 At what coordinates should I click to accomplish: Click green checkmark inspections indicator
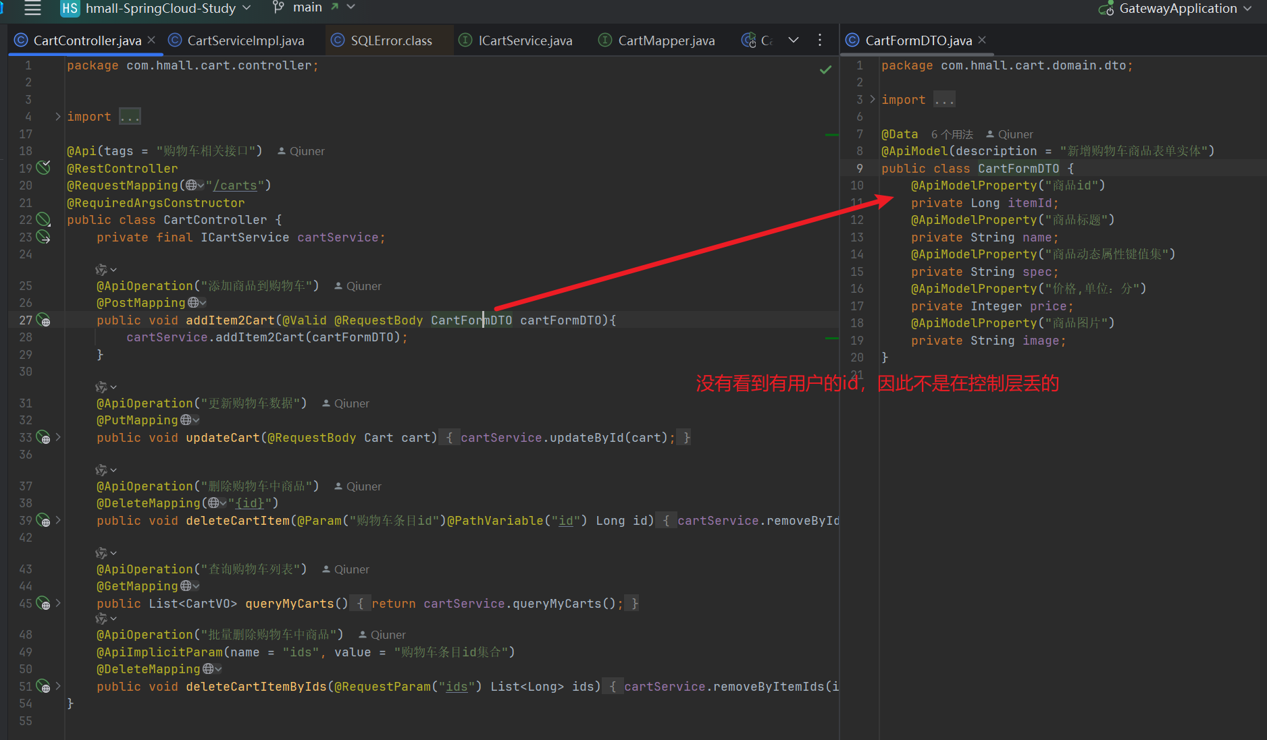[825, 69]
